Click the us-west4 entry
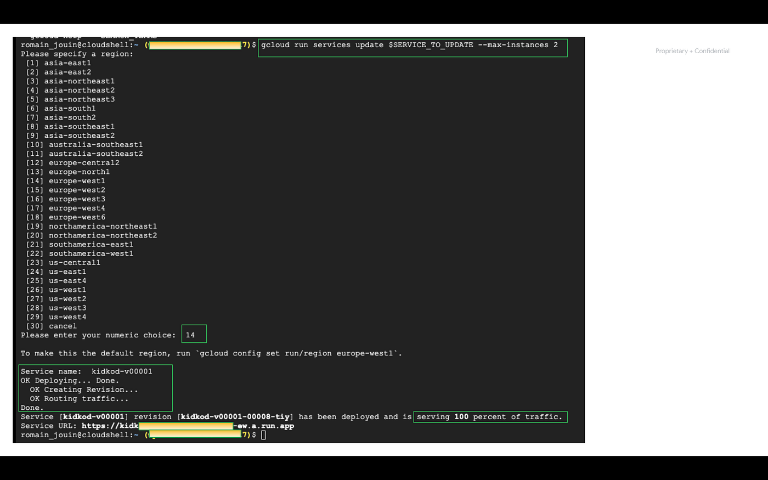This screenshot has width=768, height=480. point(56,317)
